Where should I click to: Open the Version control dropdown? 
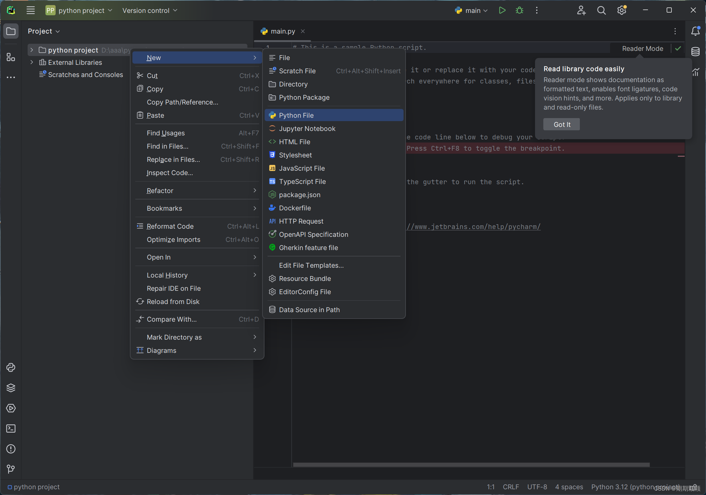coord(150,10)
